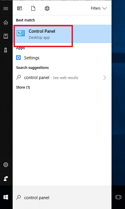
Task: Open the Notebook icon in sidebar
Action: 6,36
